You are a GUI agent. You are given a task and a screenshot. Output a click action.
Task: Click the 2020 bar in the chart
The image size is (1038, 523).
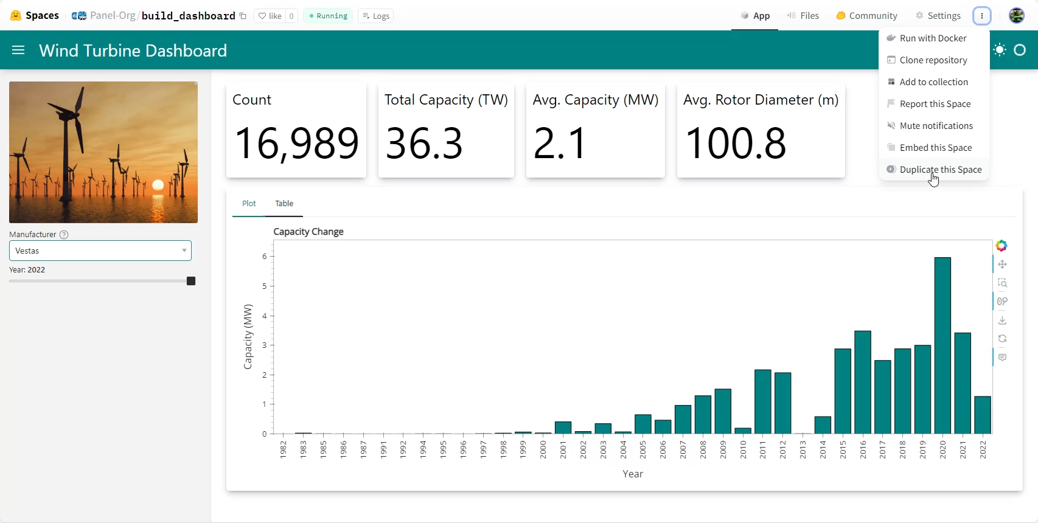[x=942, y=345]
